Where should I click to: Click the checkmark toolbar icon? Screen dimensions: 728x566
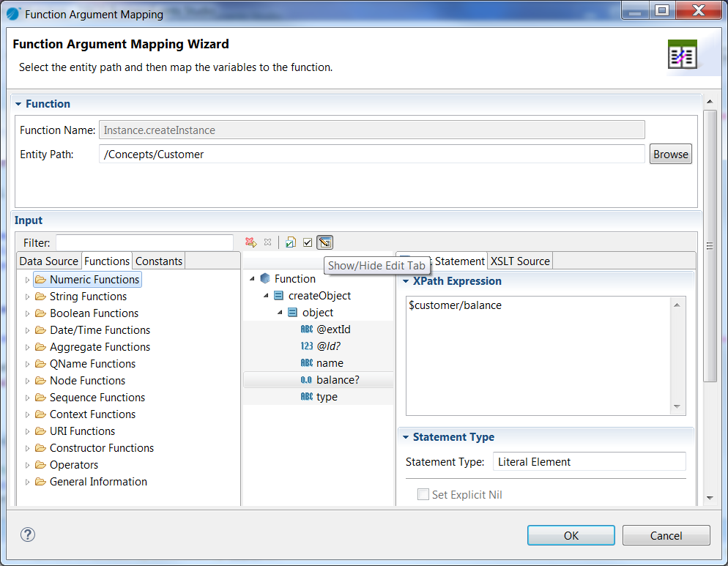point(308,242)
